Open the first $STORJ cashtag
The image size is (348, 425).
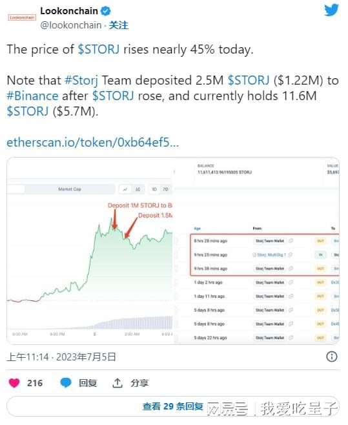[x=98, y=49]
